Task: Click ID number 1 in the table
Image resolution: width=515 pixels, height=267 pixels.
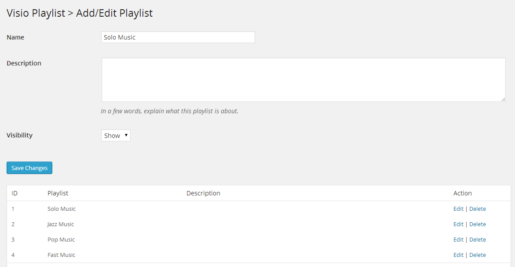Action: (13, 209)
